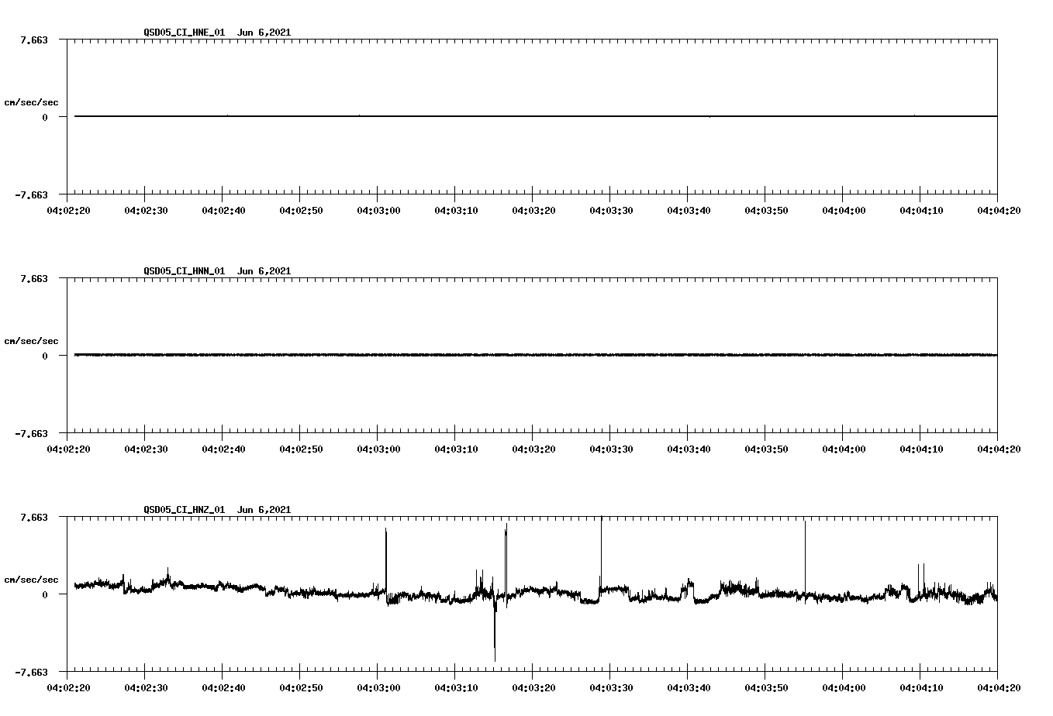
Task: Click the 7.663 upper limit on HNN plot
Action: point(35,278)
